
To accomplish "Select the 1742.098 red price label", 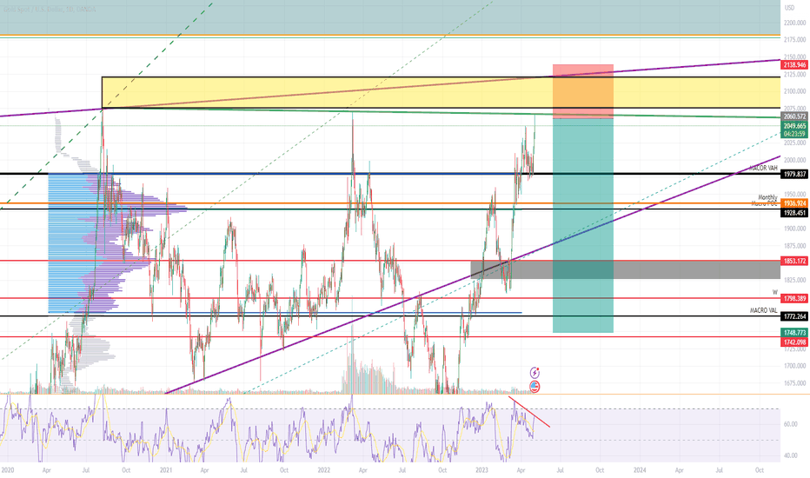I will tap(794, 342).
